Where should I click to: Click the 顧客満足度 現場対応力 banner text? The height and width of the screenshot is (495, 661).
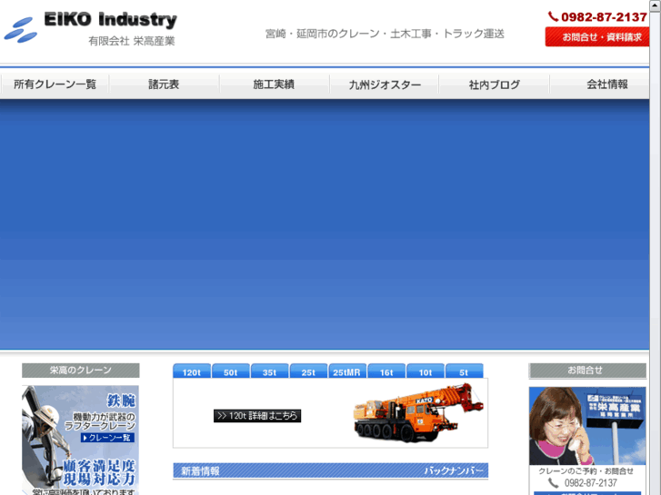(99, 472)
